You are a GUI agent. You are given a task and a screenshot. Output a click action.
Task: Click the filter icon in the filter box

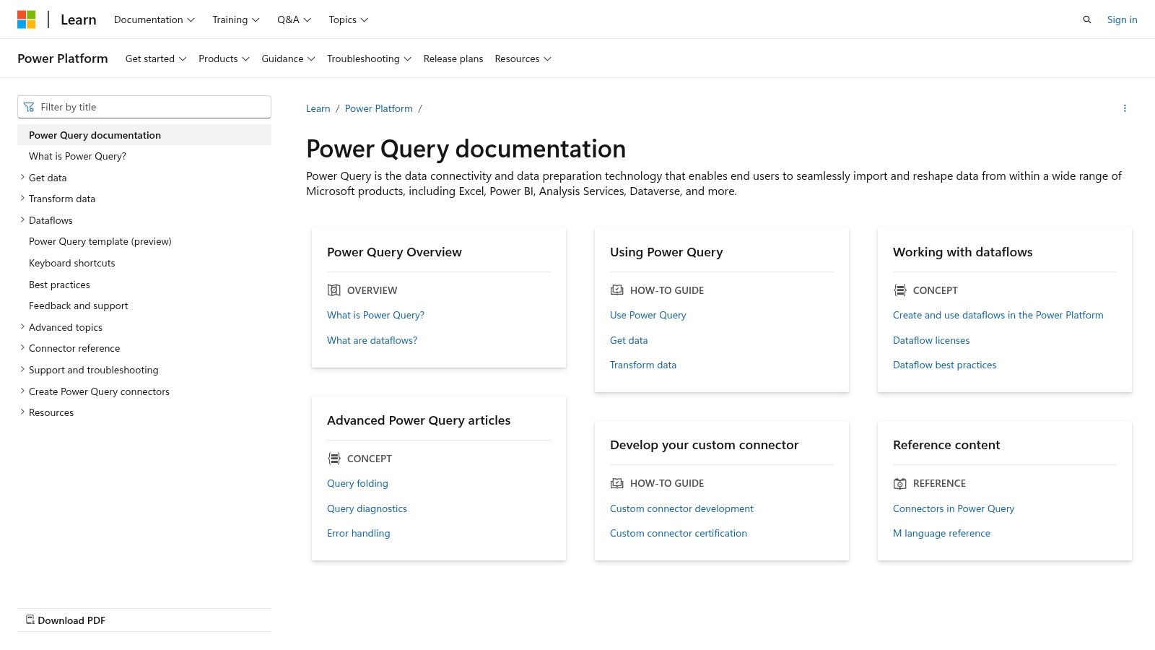[x=29, y=107]
